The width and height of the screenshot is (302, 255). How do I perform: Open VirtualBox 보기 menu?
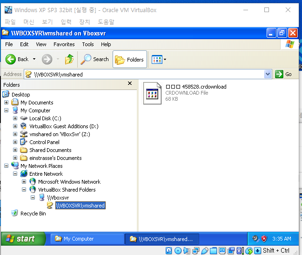[47, 22]
